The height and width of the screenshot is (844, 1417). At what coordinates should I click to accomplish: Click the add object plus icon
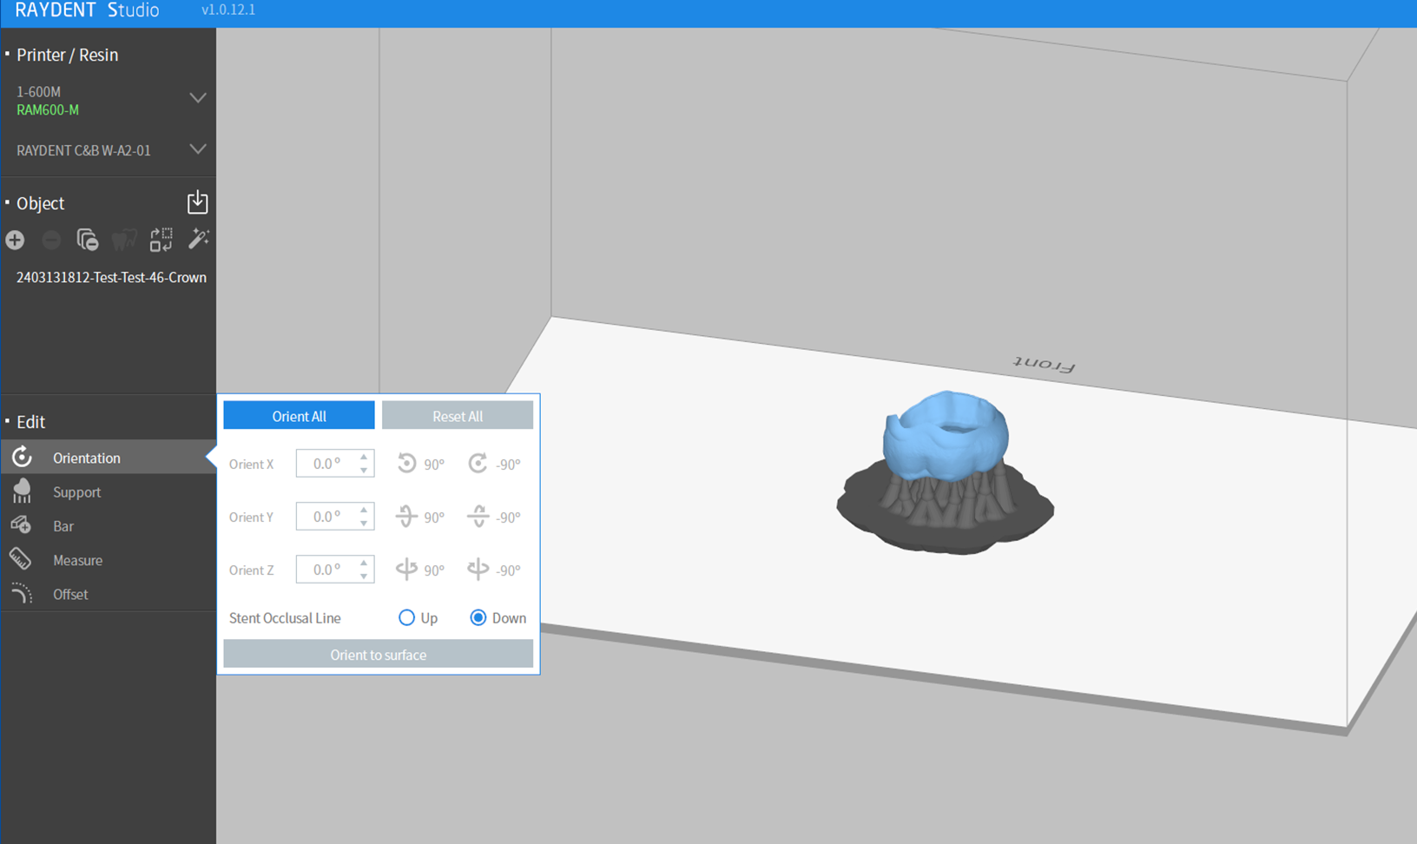pyautogui.click(x=15, y=241)
